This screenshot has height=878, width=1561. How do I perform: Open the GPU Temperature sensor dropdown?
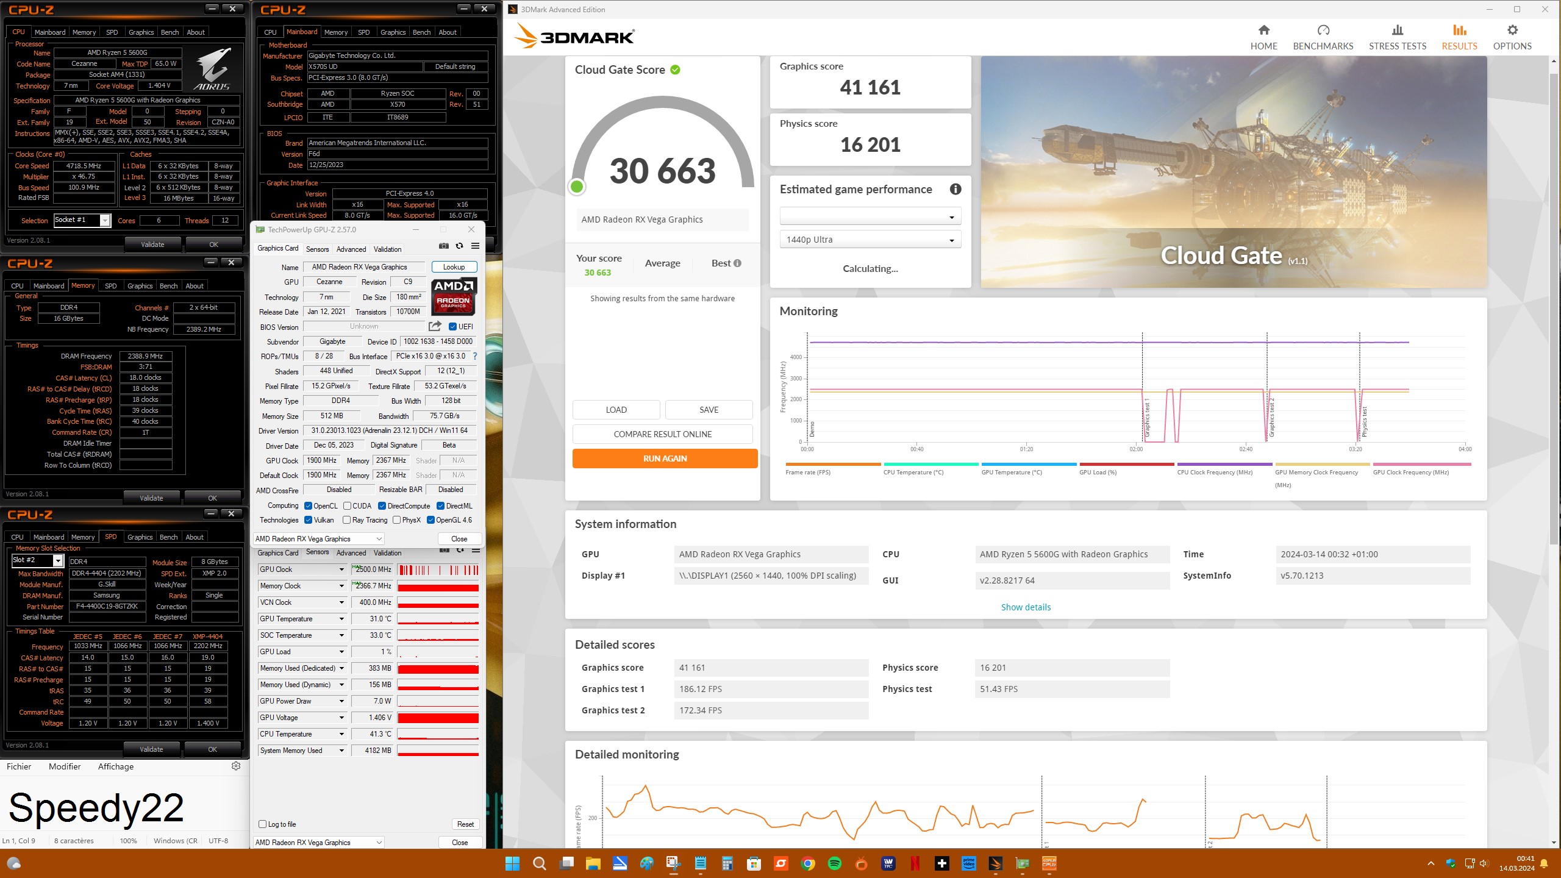(x=302, y=618)
